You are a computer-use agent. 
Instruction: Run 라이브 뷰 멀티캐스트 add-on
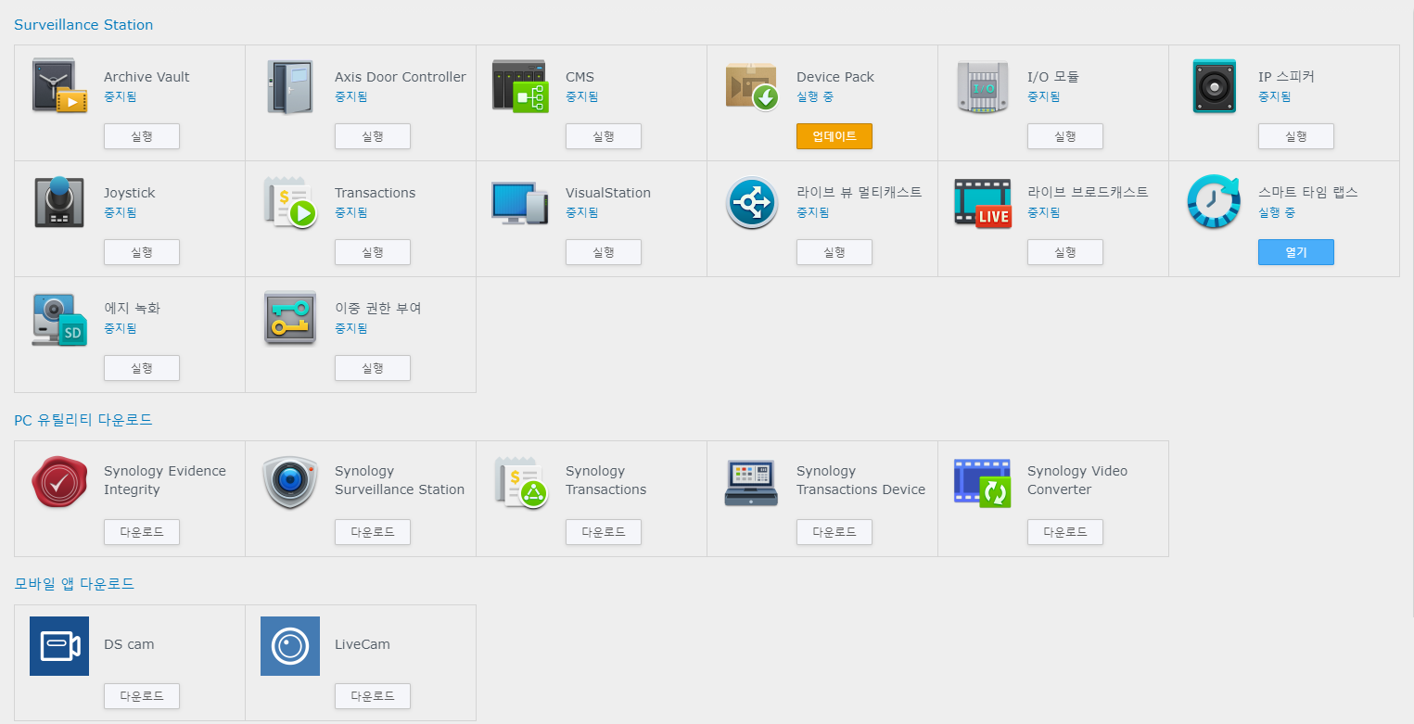point(834,252)
